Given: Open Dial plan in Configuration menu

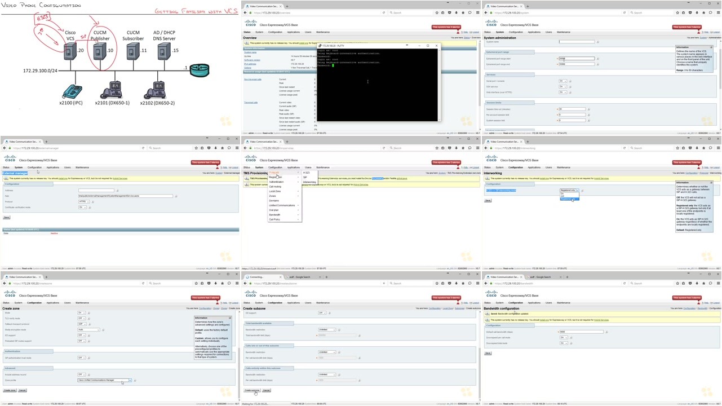Looking at the screenshot, I should [284, 210].
